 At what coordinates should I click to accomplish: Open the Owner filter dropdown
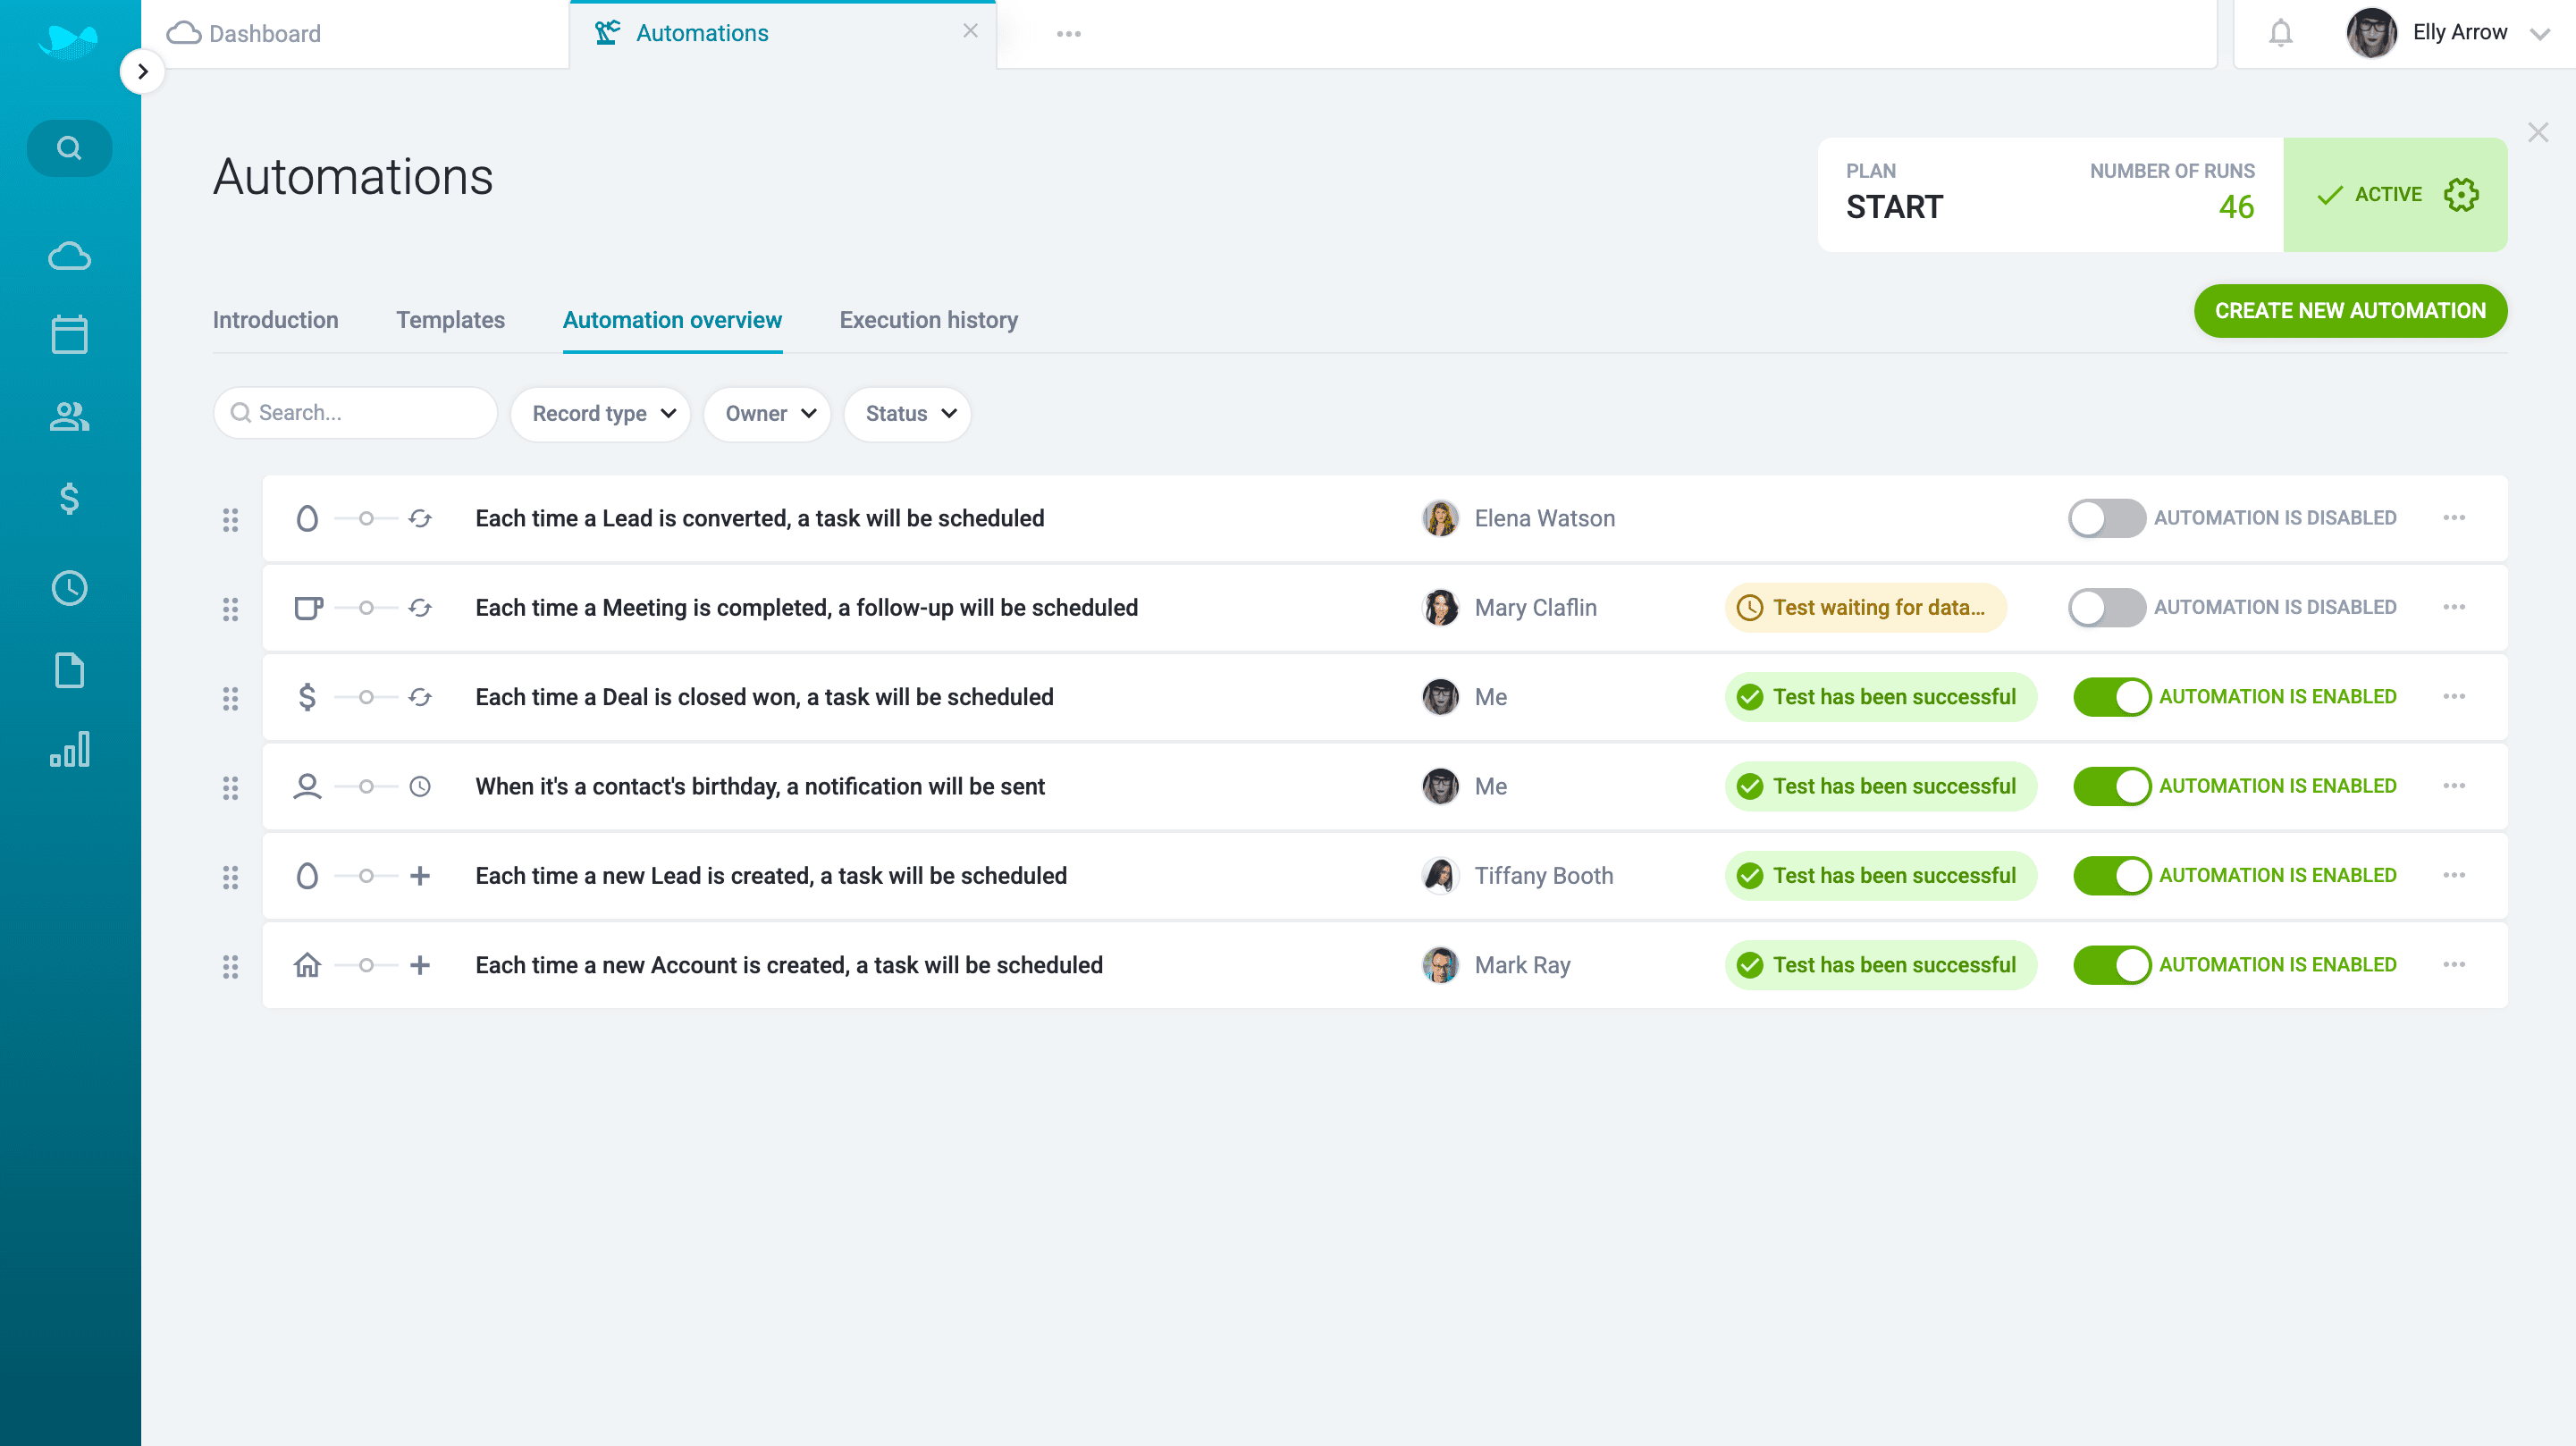coord(768,414)
